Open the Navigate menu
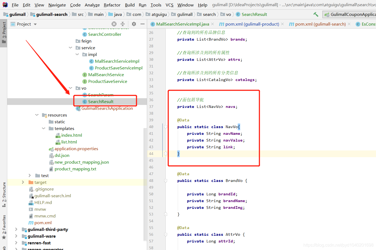Screen dimensions: 376x250 (57, 5)
